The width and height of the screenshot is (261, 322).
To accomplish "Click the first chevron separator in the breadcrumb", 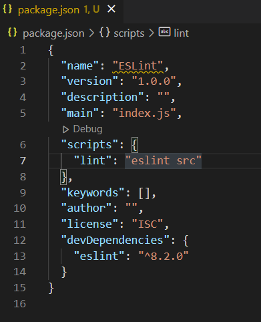I will click(x=91, y=33).
